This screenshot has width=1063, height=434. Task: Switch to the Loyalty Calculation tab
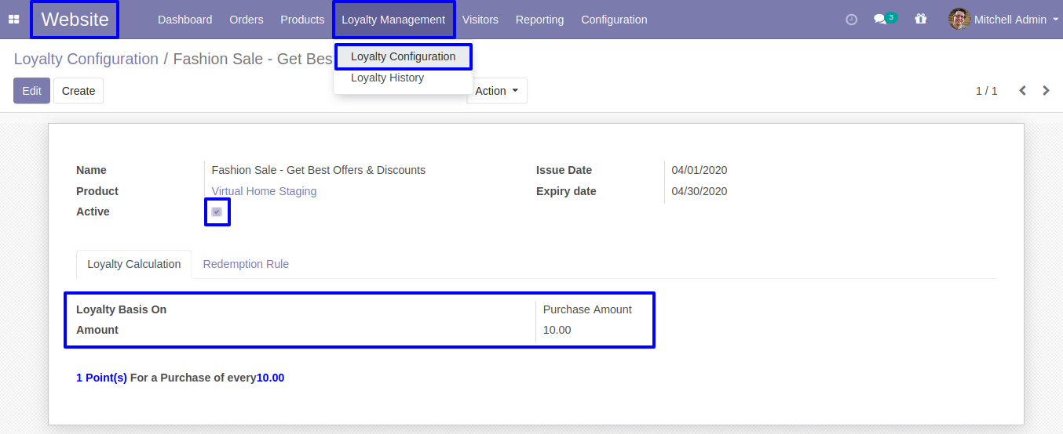click(x=134, y=264)
